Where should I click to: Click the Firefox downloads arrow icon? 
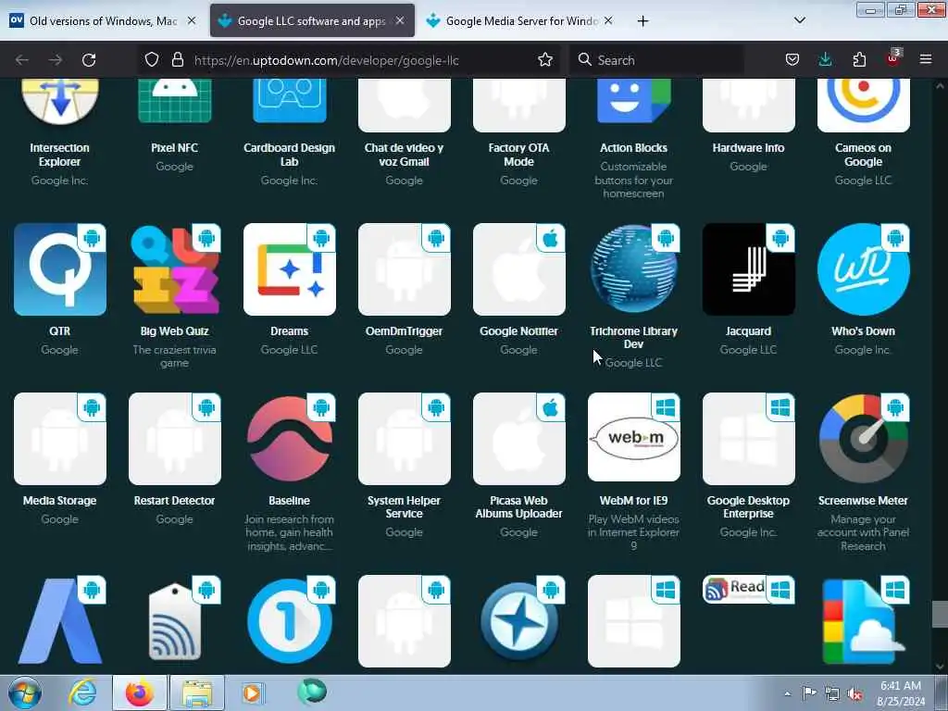(x=825, y=59)
